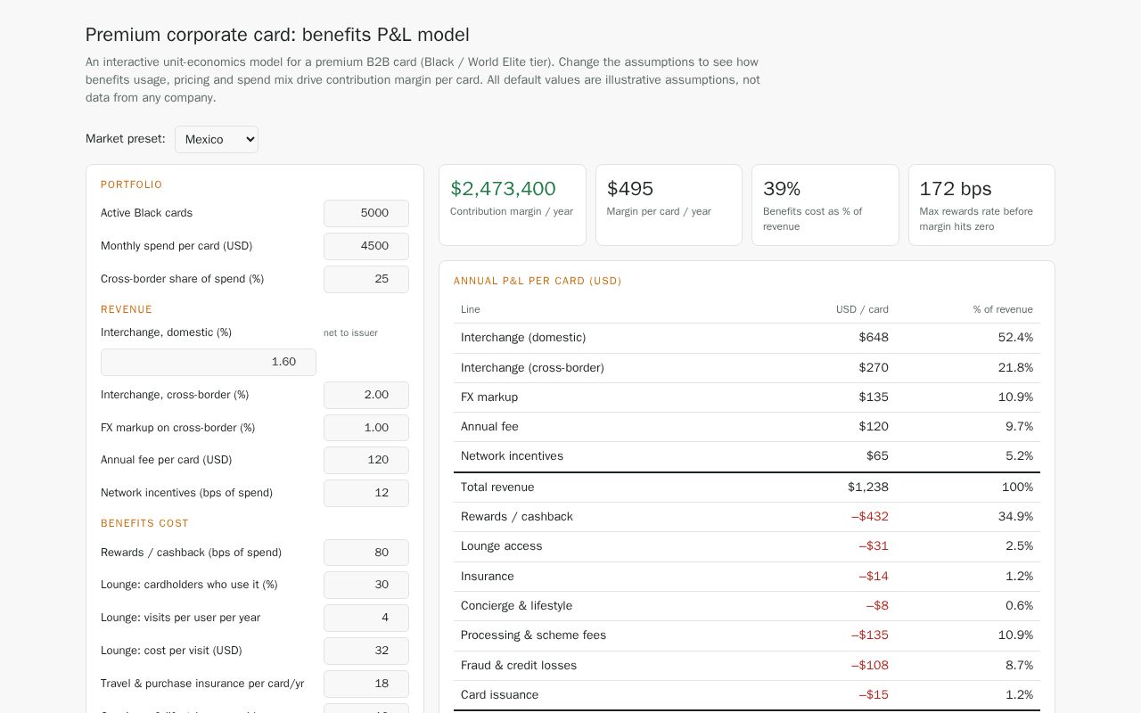Edit FX markup on cross-border field
1141x713 pixels.
[x=366, y=428]
